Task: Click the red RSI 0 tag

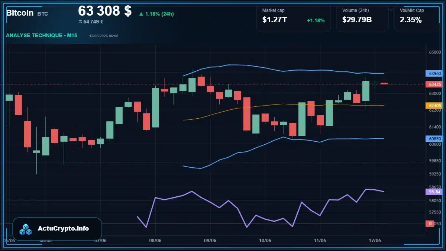Action: pos(430,223)
